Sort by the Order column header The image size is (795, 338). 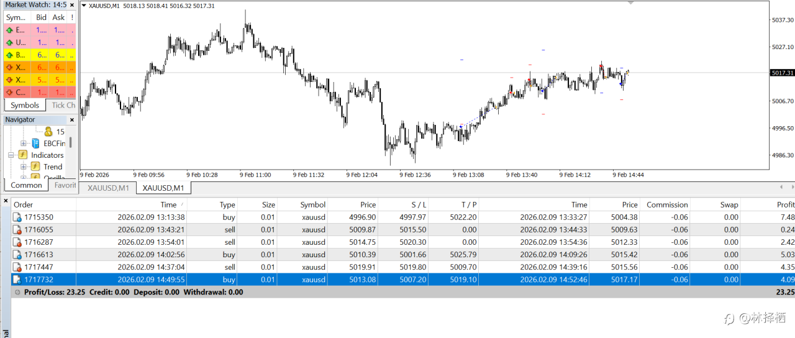tap(43, 204)
